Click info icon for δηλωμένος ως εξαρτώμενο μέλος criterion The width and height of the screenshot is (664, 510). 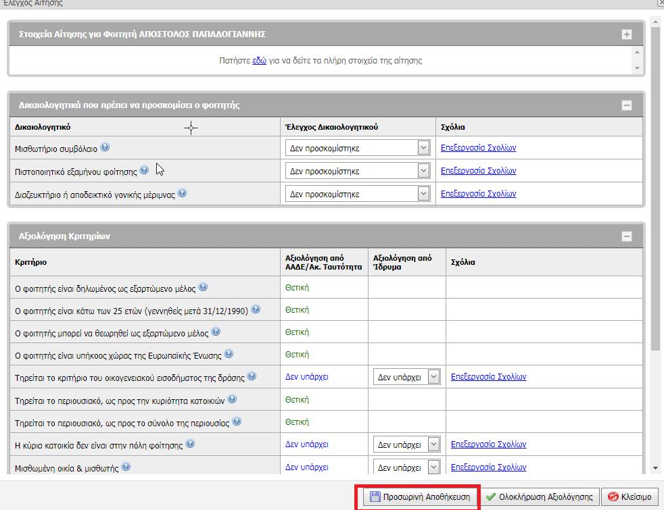pos(203,286)
